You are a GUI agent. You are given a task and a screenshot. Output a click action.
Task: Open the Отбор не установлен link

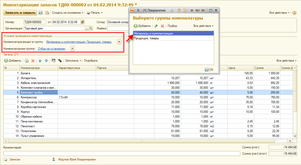click(52, 49)
